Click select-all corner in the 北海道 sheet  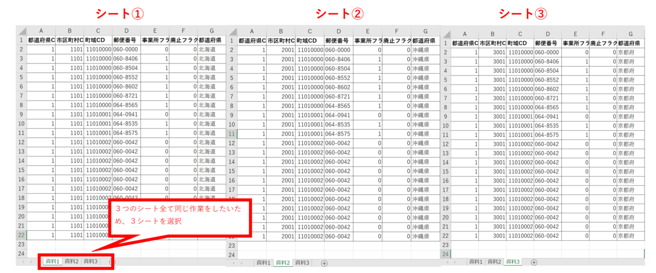(21, 31)
